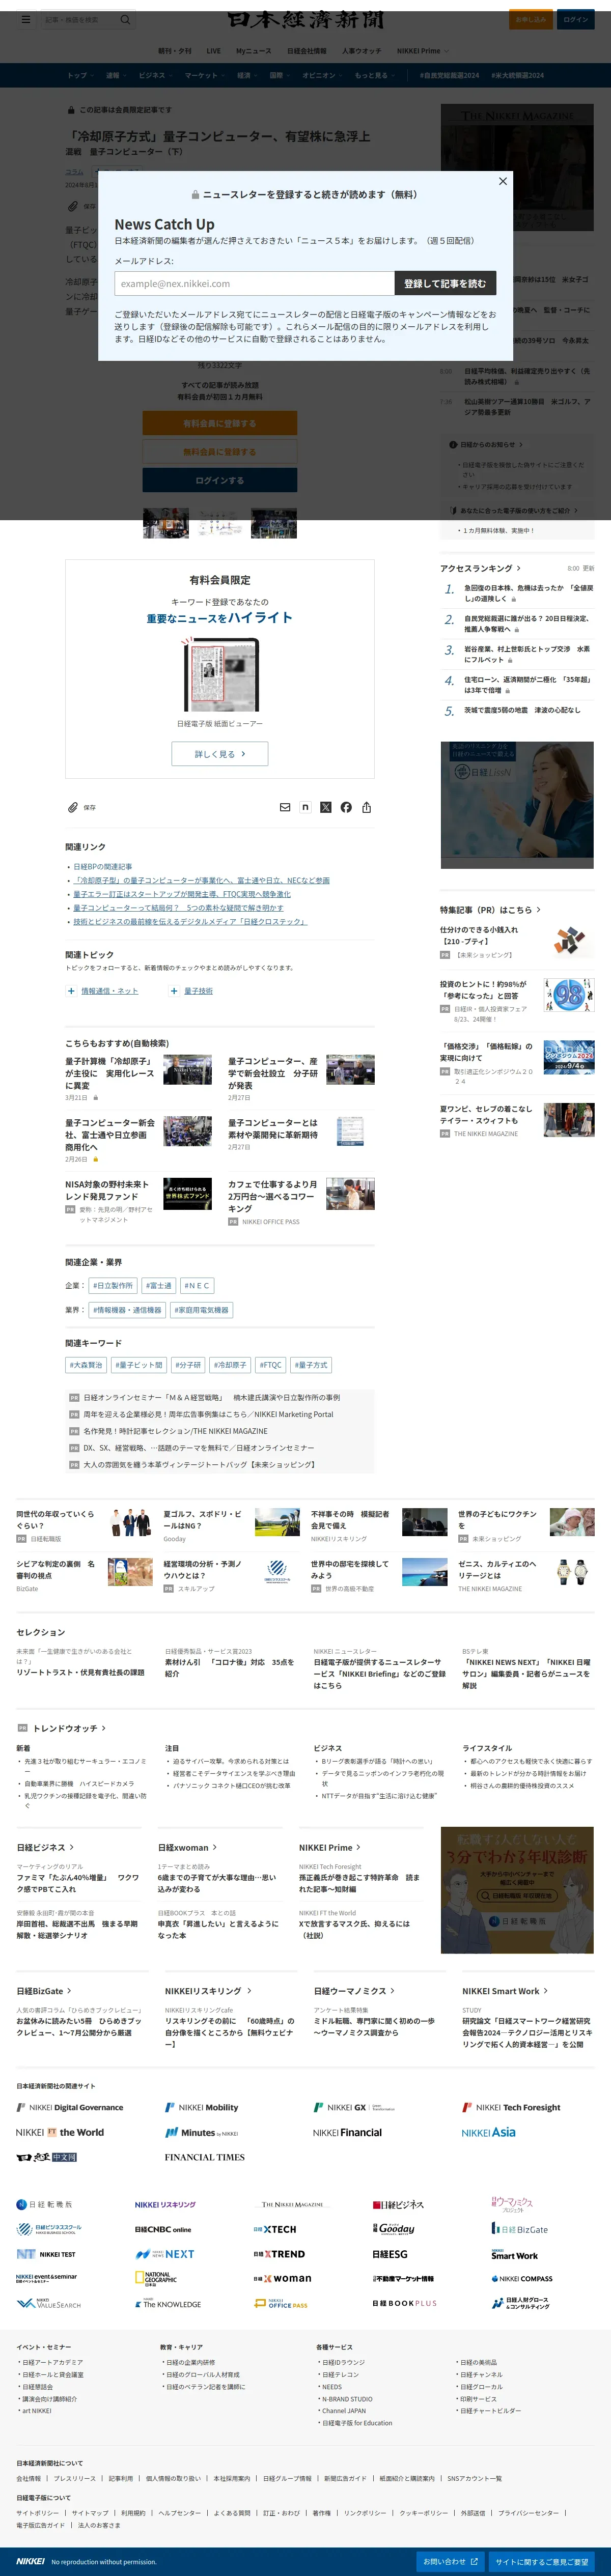Open the Gooday logo

coord(393,2228)
